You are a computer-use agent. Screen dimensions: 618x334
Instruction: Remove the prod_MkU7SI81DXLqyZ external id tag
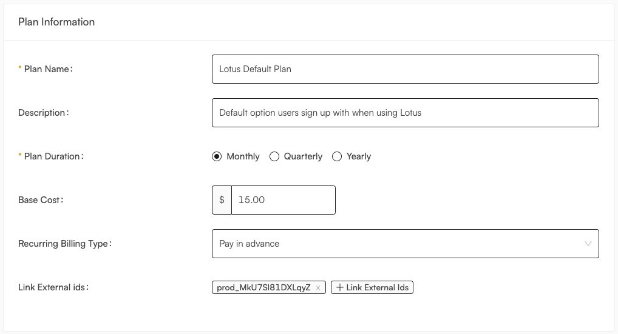(x=318, y=288)
